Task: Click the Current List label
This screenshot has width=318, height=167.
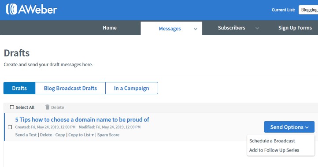Action: (x=283, y=10)
